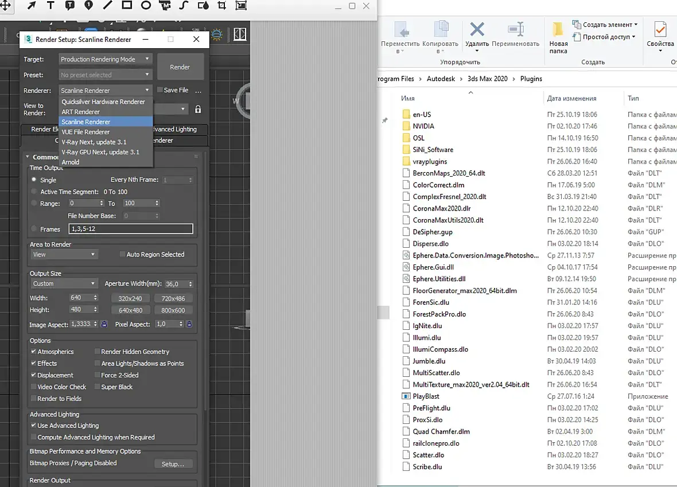Toggle the Image Aspect lock
The height and width of the screenshot is (487, 677).
tap(104, 324)
